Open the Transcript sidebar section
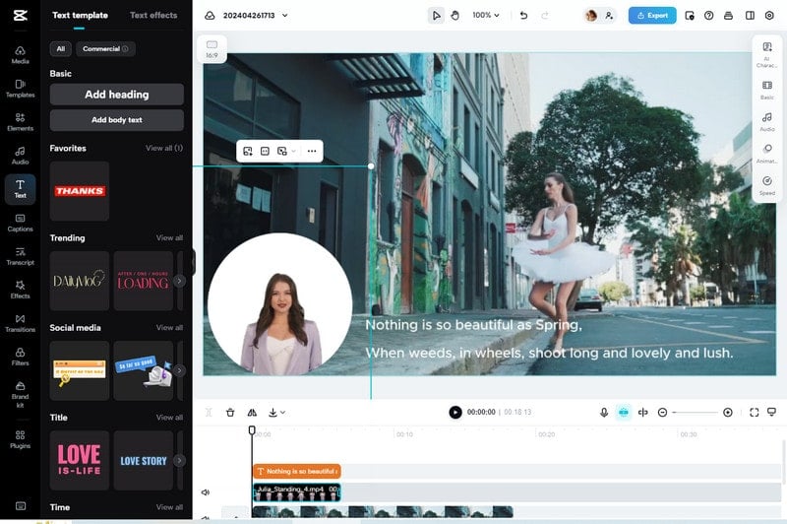 [x=20, y=256]
